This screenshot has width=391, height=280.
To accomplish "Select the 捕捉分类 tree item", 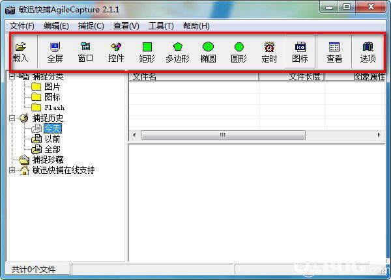I will coord(48,76).
